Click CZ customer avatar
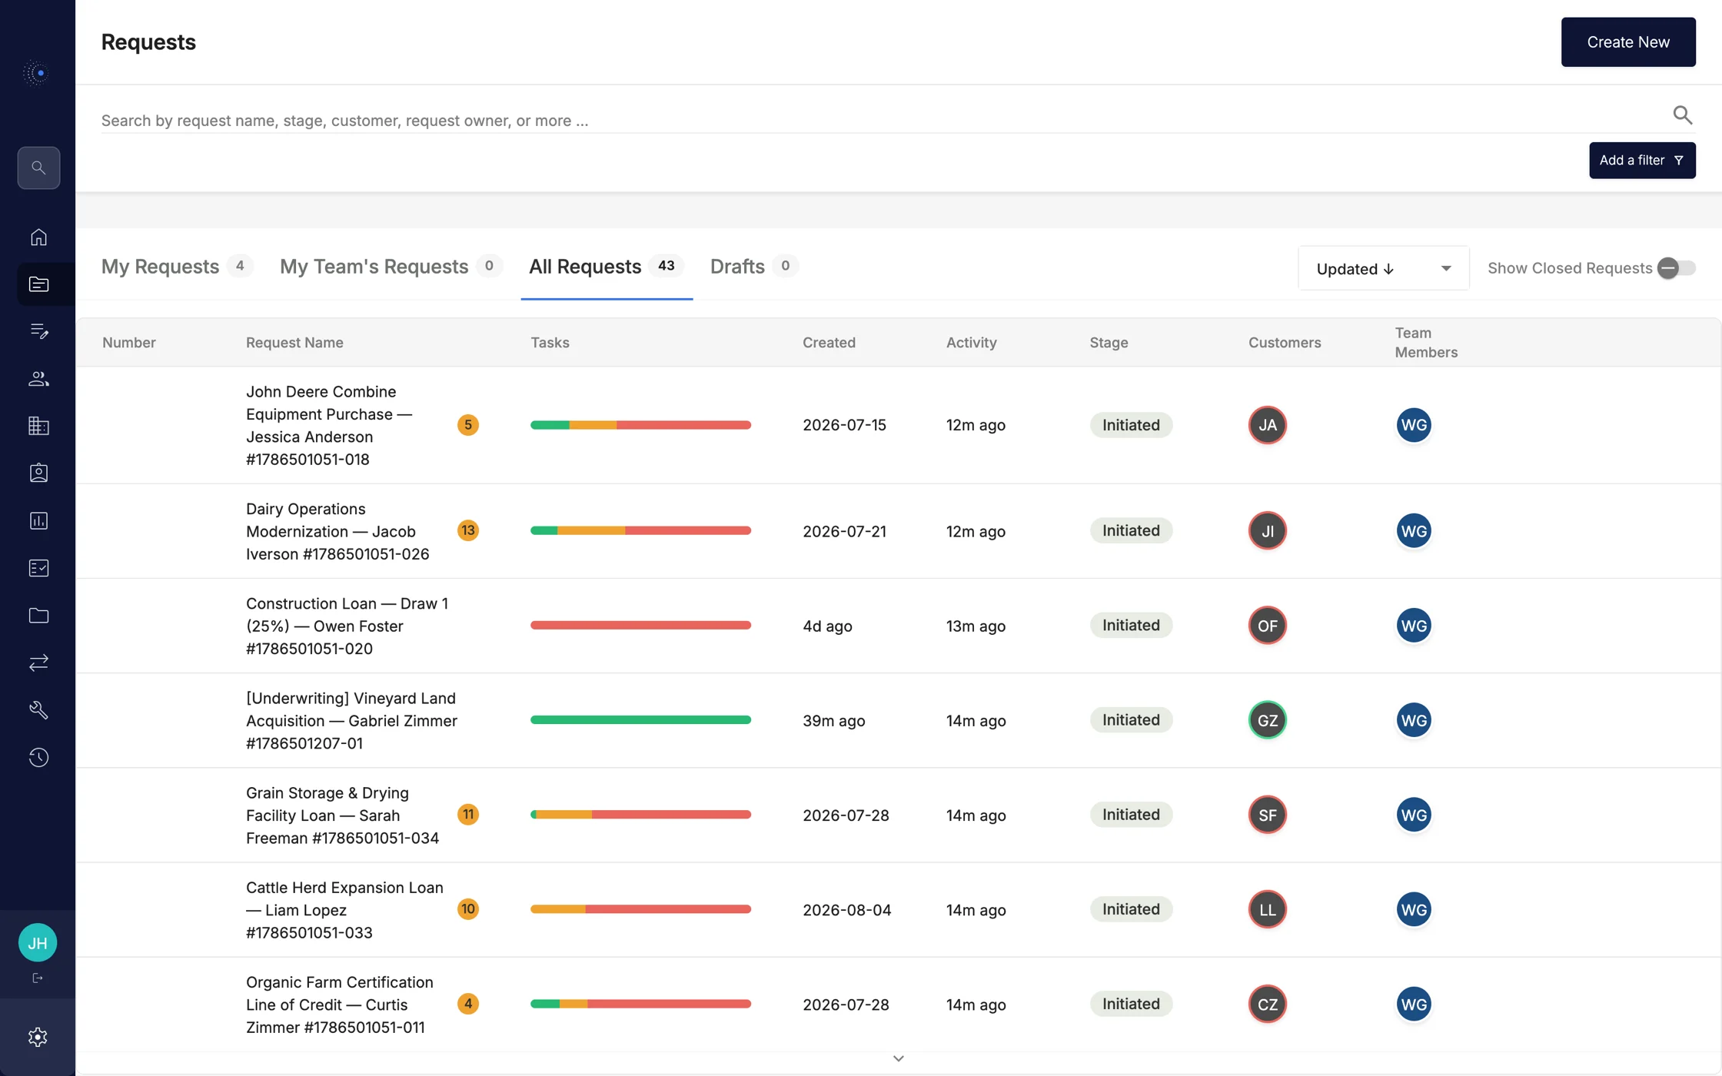 pos(1268,1004)
